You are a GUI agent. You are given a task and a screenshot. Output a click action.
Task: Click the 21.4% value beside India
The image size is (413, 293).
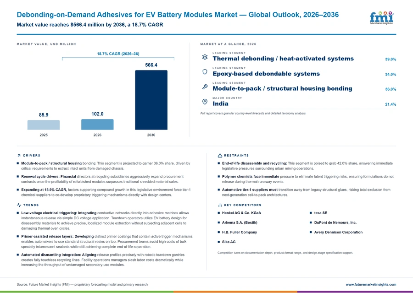coord(391,104)
